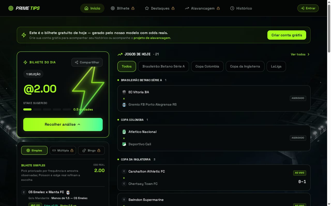Click the Manta FC crest icon
The image size is (331, 206).
[68, 192]
